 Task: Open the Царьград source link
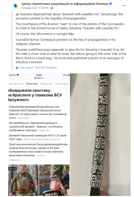tap(23, 118)
